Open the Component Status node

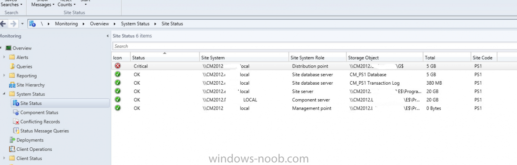coord(39,113)
